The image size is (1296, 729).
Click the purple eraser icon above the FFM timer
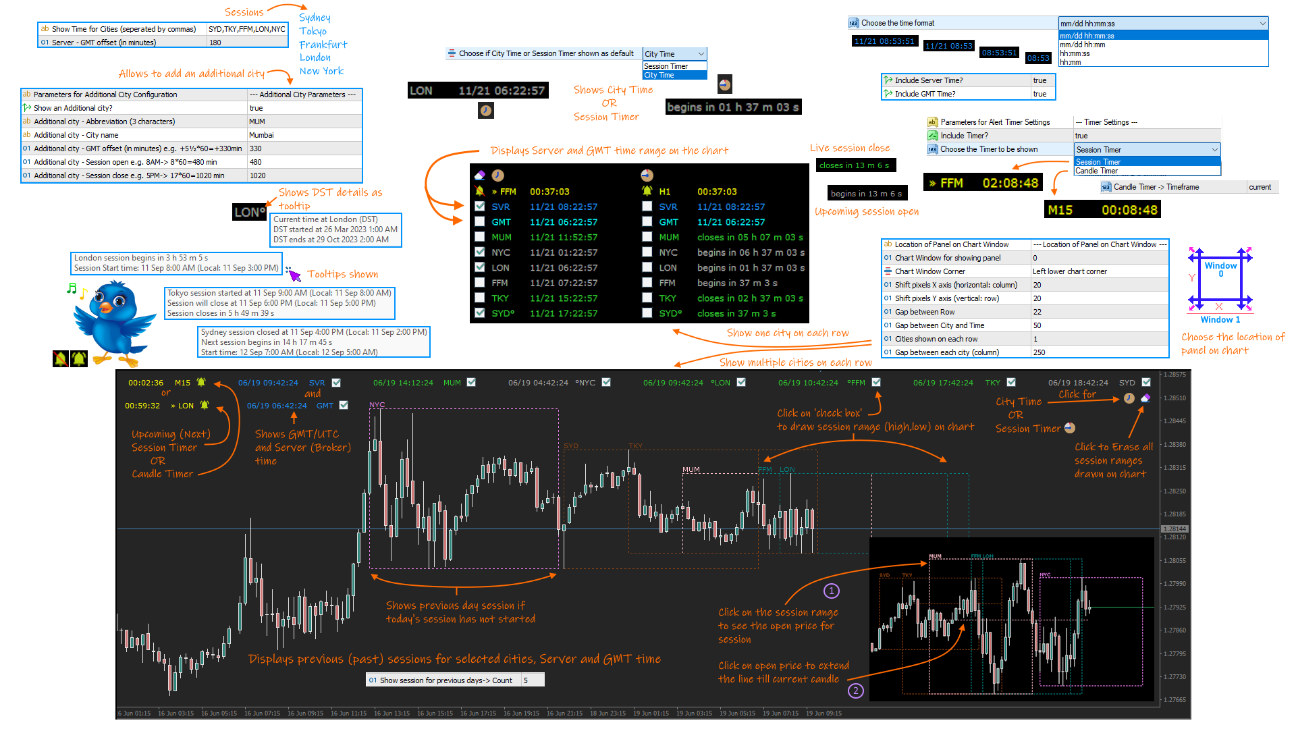479,175
